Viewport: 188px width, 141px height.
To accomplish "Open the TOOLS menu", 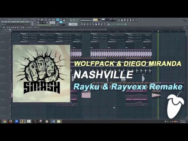I will coord(27,22).
